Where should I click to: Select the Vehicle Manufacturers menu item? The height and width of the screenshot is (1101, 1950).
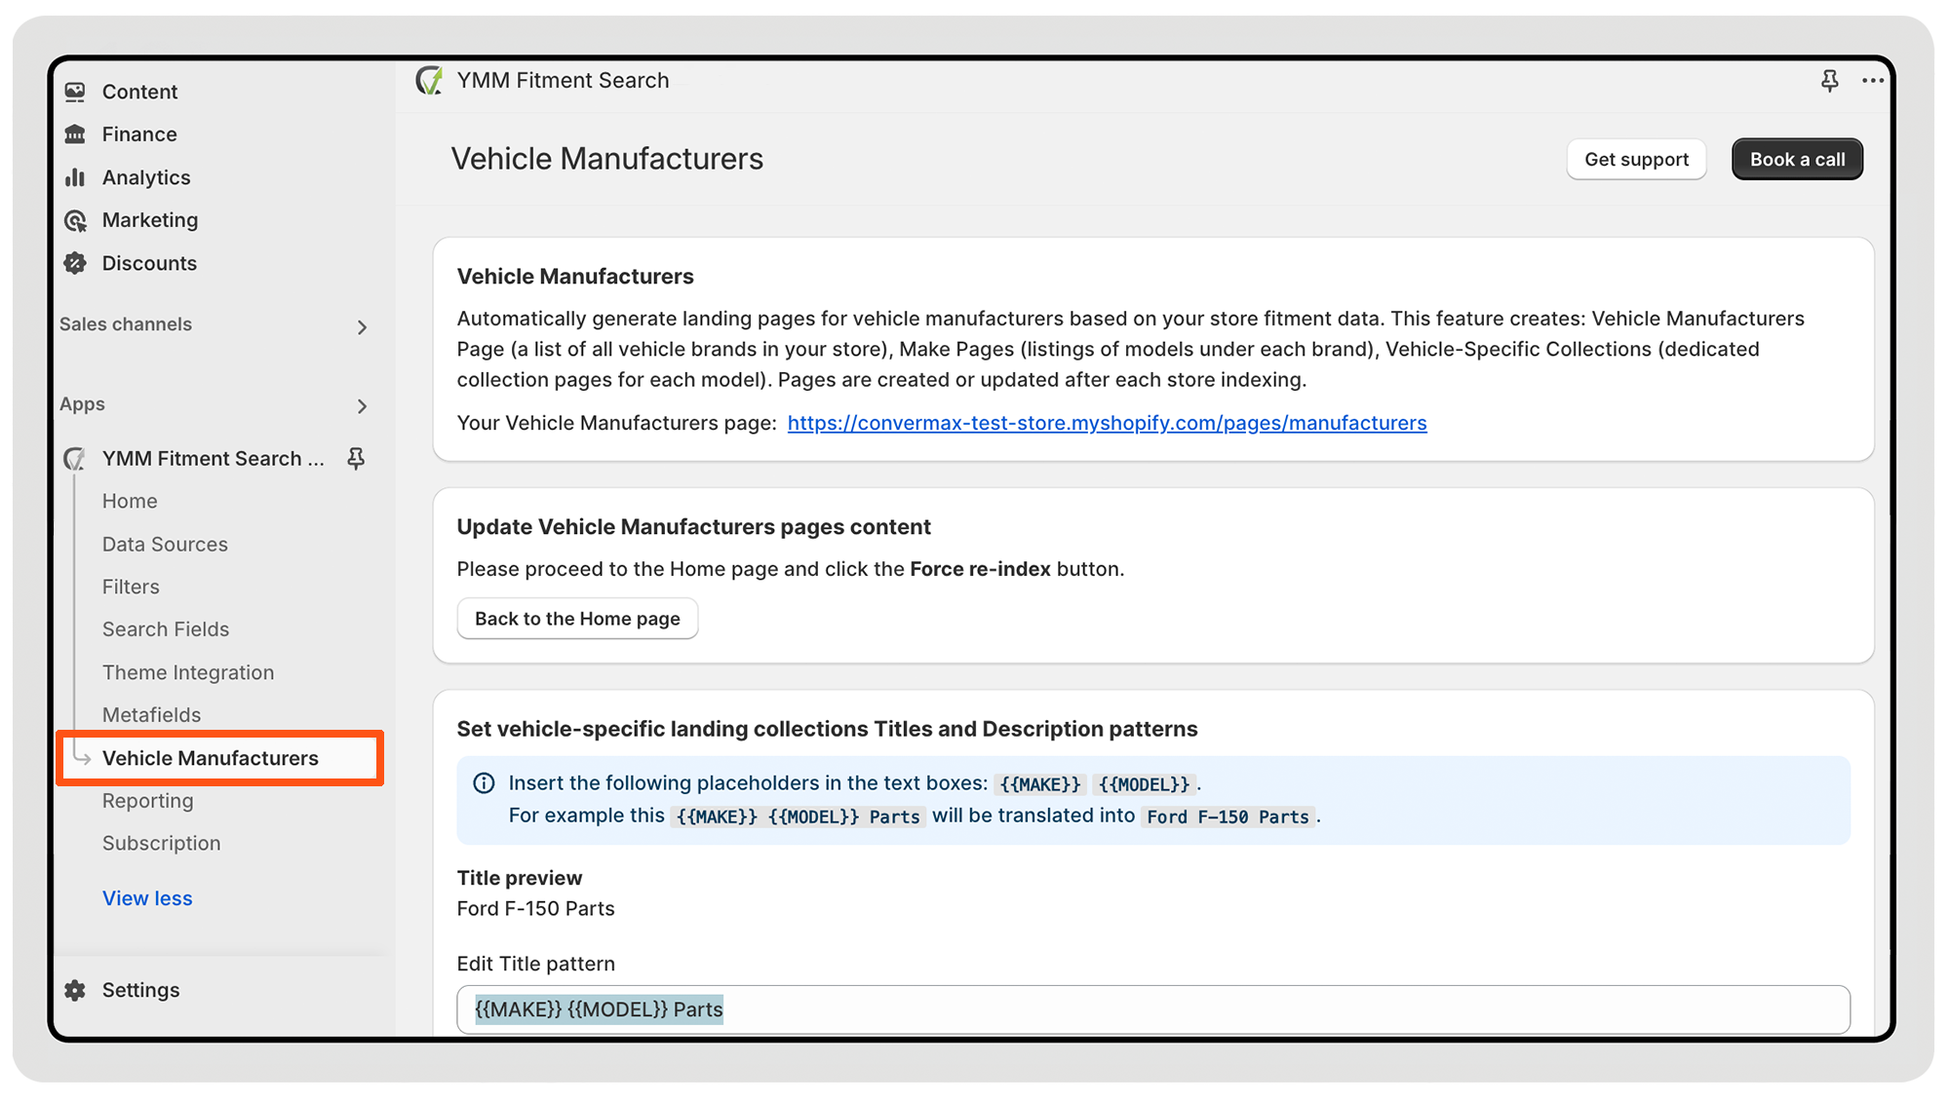pyautogui.click(x=211, y=758)
